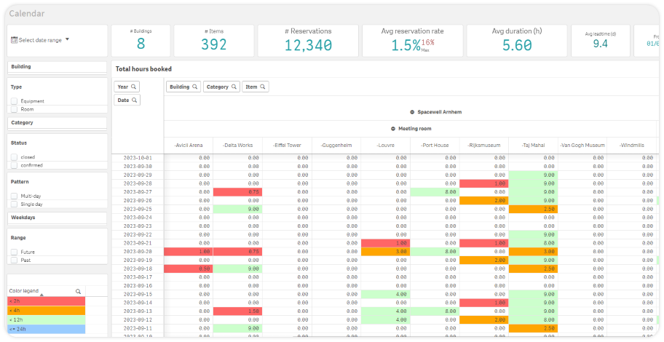Image resolution: width=664 pixels, height=342 pixels.
Task: Select the red < 2h legend swatch
Action: pos(46,301)
